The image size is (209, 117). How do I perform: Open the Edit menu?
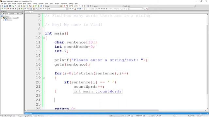pyautogui.click(x=5, y=4)
